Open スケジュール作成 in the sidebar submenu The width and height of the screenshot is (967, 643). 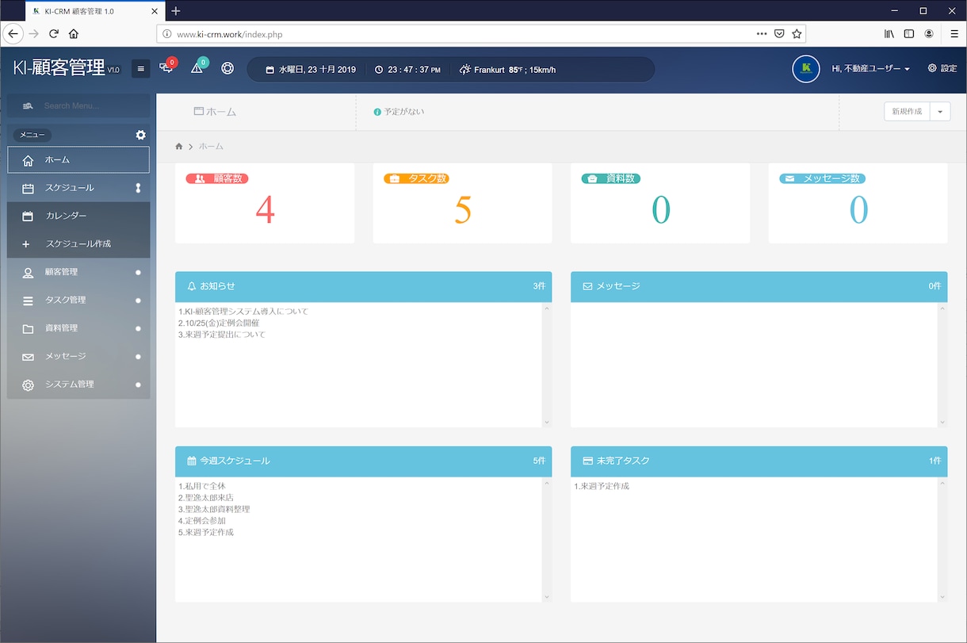pyautogui.click(x=78, y=244)
